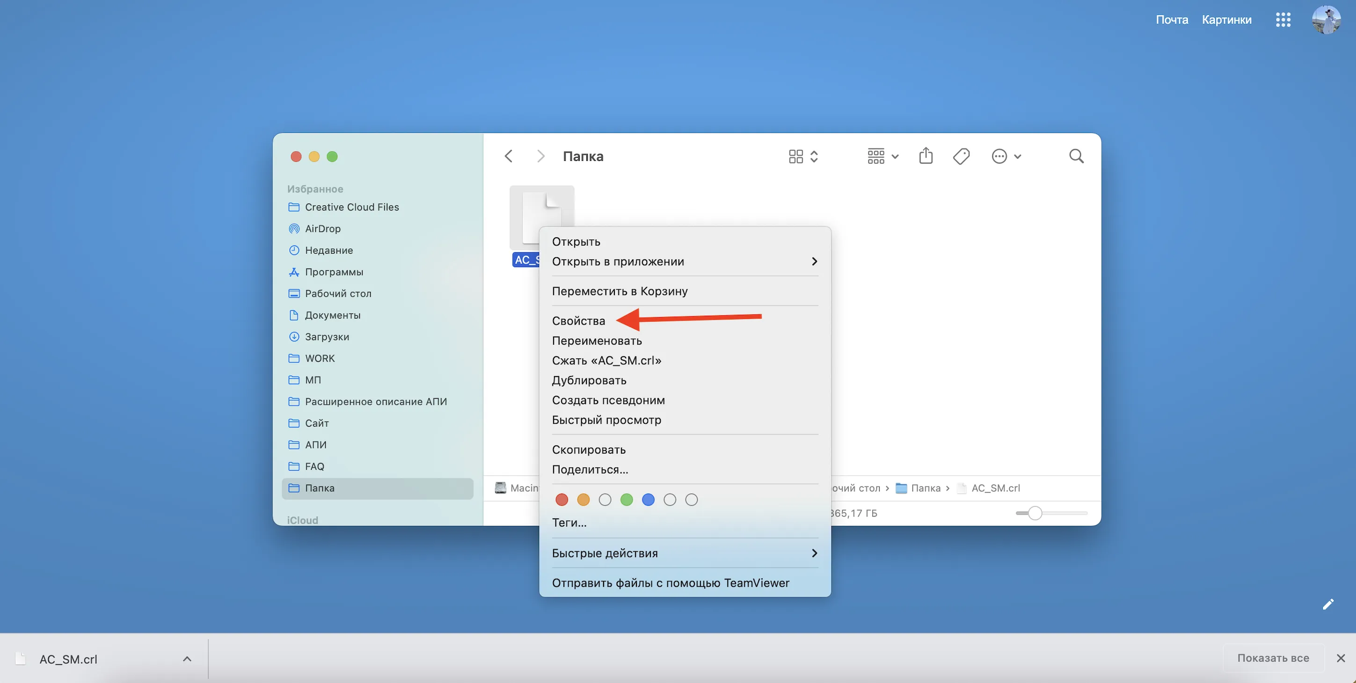Open Creative Cloud Files in sidebar
Screen dimensions: 1356x683
378,207
